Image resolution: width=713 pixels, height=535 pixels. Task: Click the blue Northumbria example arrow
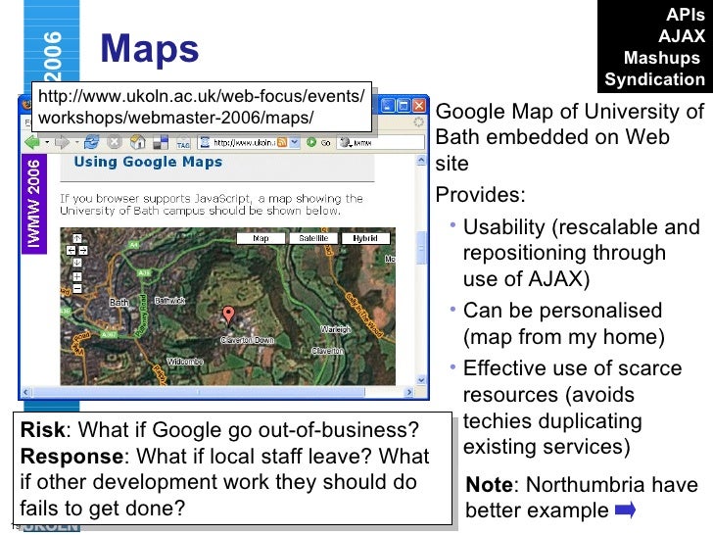[x=625, y=510]
